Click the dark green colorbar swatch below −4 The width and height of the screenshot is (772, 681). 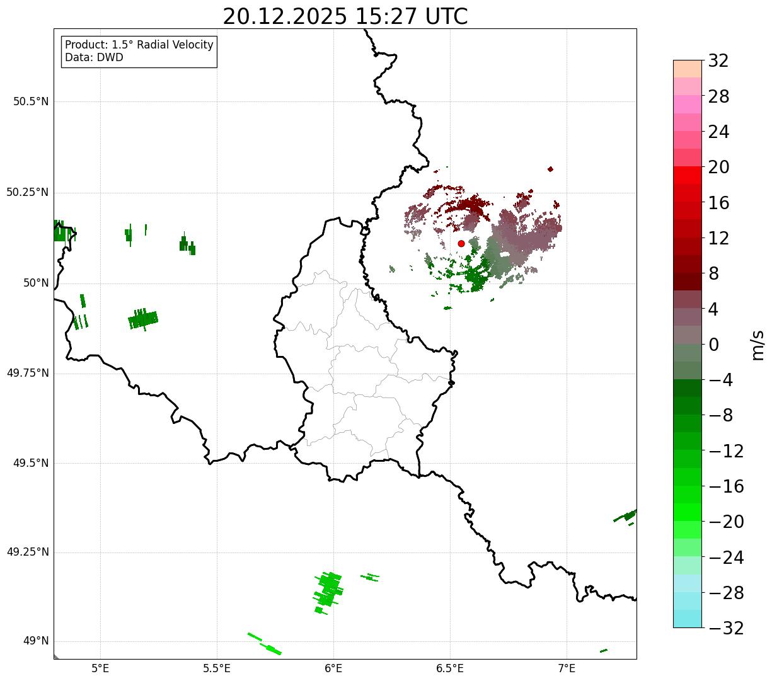pos(688,388)
